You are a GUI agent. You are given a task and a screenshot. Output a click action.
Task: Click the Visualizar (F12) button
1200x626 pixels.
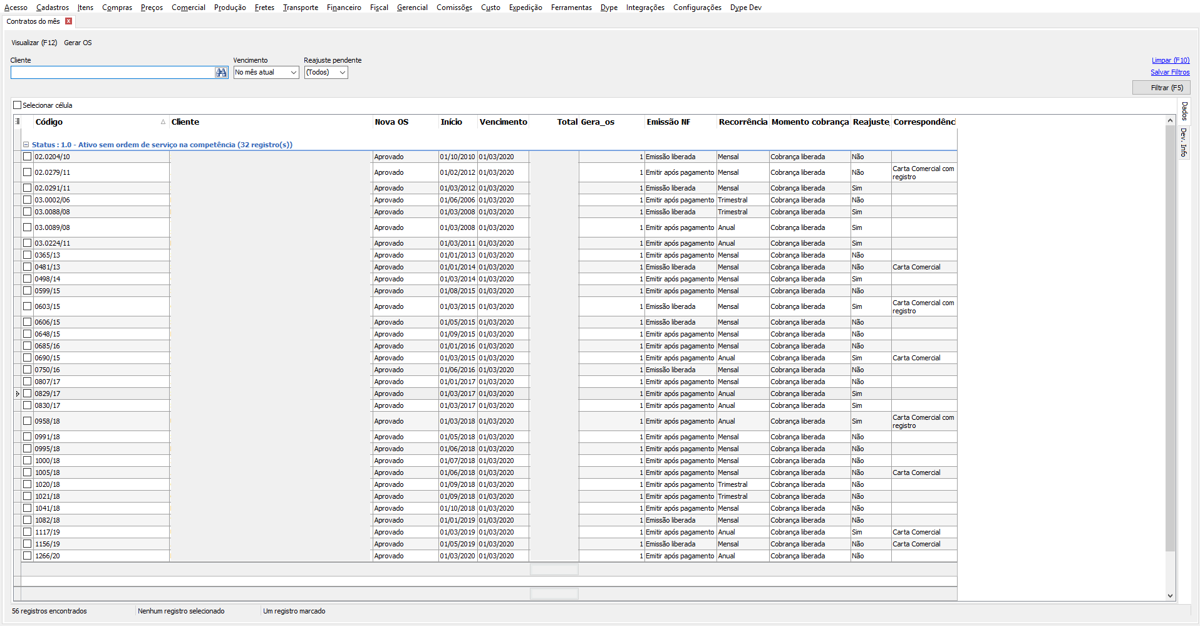pyautogui.click(x=34, y=43)
